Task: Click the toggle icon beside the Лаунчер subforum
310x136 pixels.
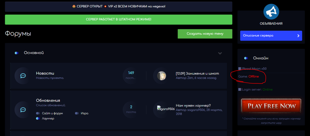Action: pos(38,119)
